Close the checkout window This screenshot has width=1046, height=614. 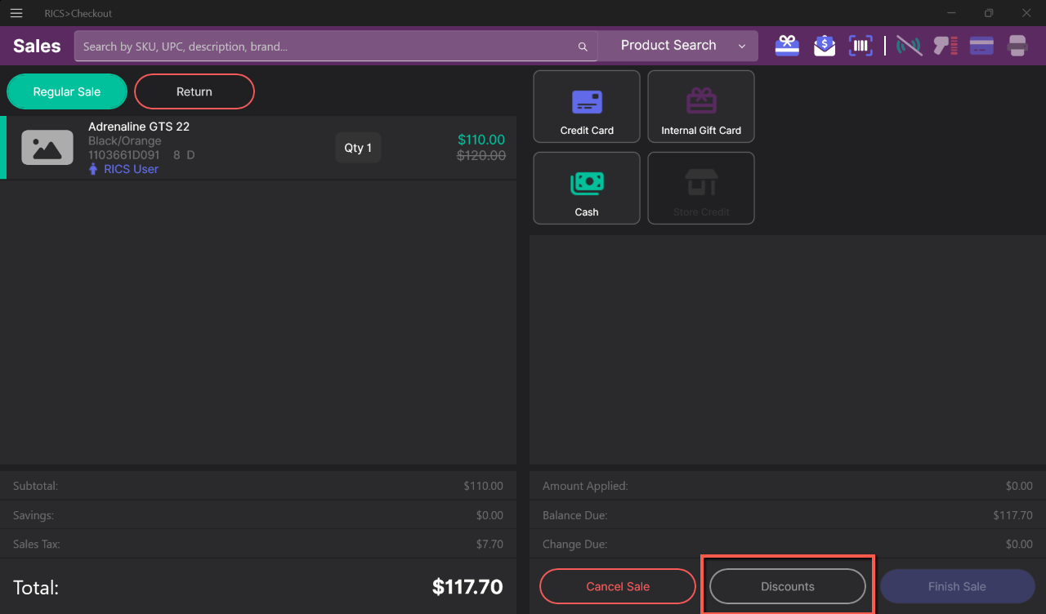pos(1026,13)
